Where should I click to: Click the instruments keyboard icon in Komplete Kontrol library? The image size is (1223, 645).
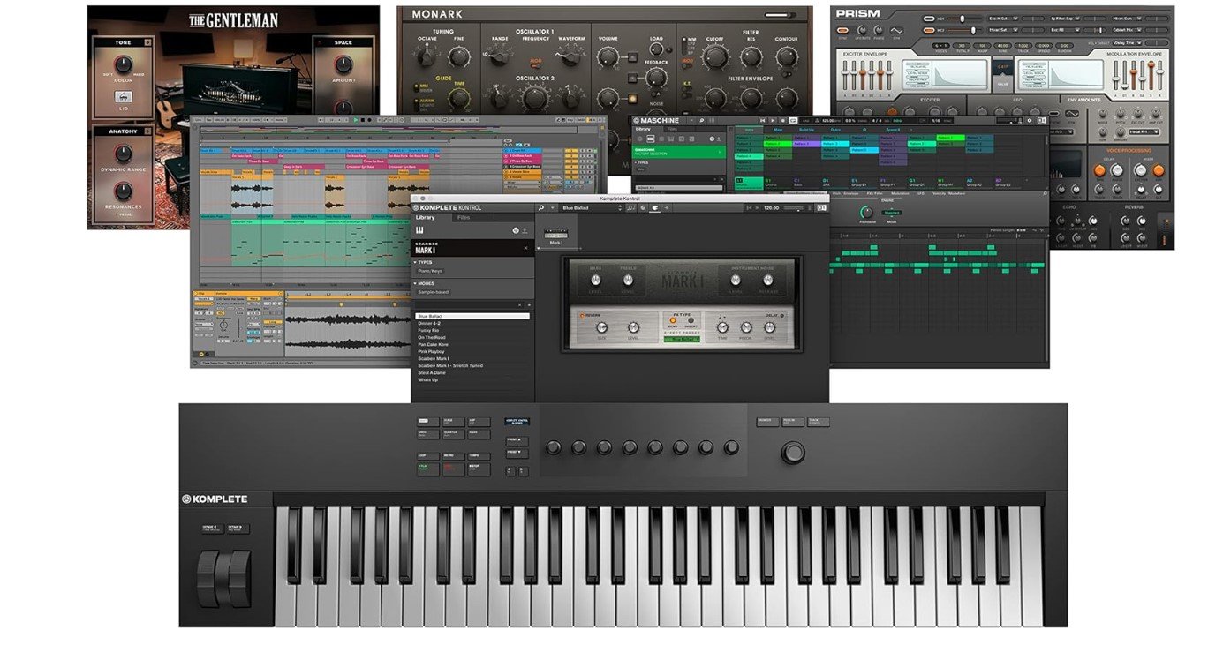419,230
